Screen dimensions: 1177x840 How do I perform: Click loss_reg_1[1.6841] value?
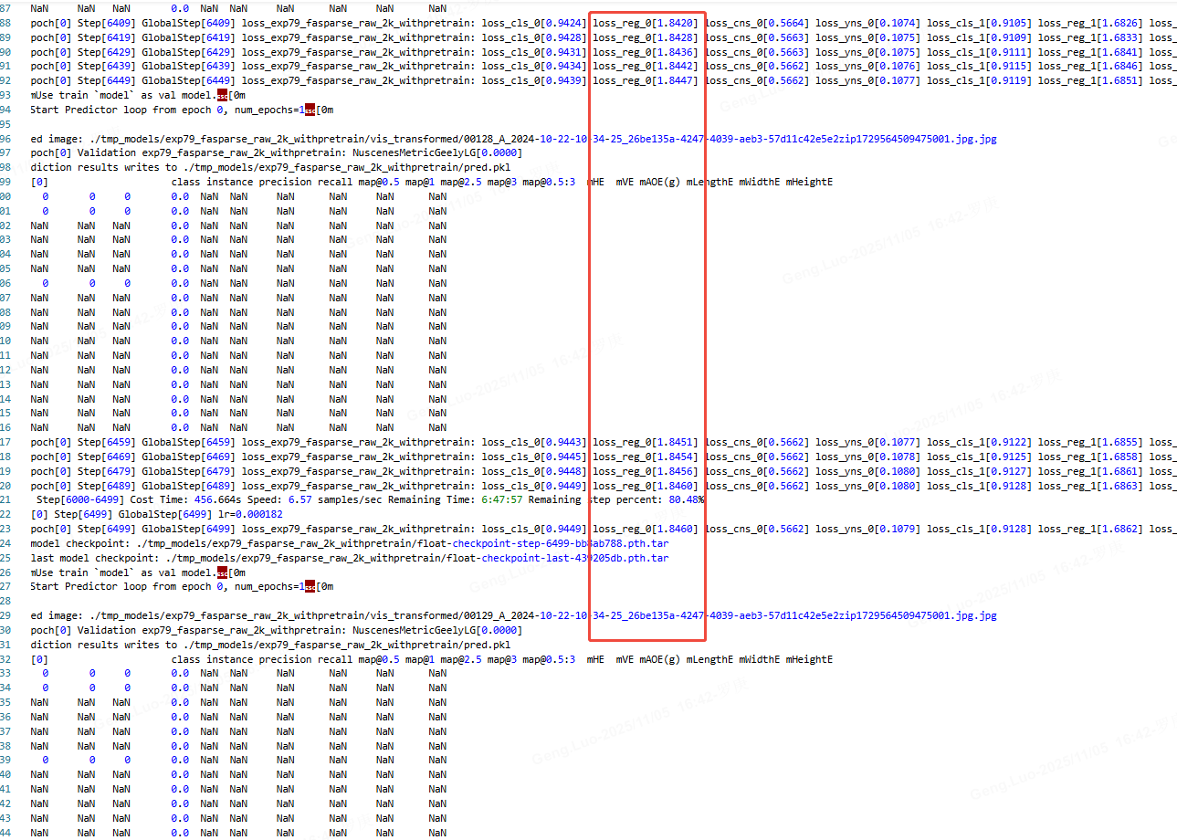tap(1091, 52)
